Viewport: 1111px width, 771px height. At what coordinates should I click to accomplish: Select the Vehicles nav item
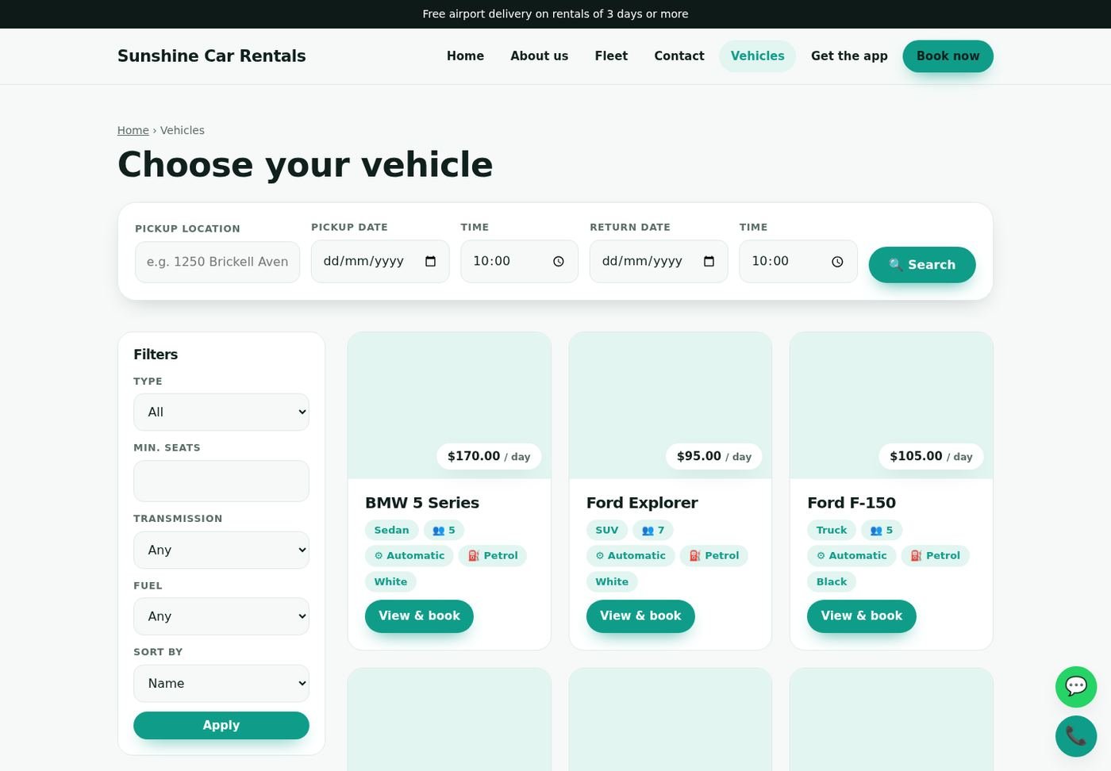[x=758, y=56]
